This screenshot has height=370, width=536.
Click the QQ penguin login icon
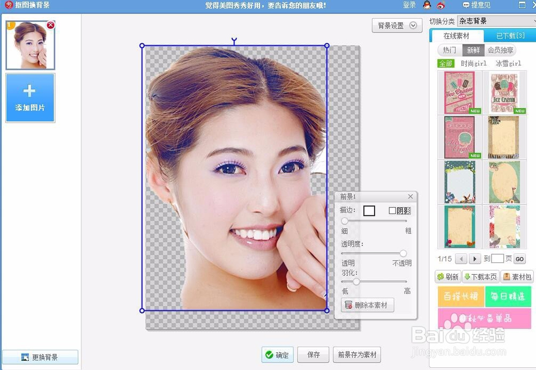pyautogui.click(x=426, y=6)
